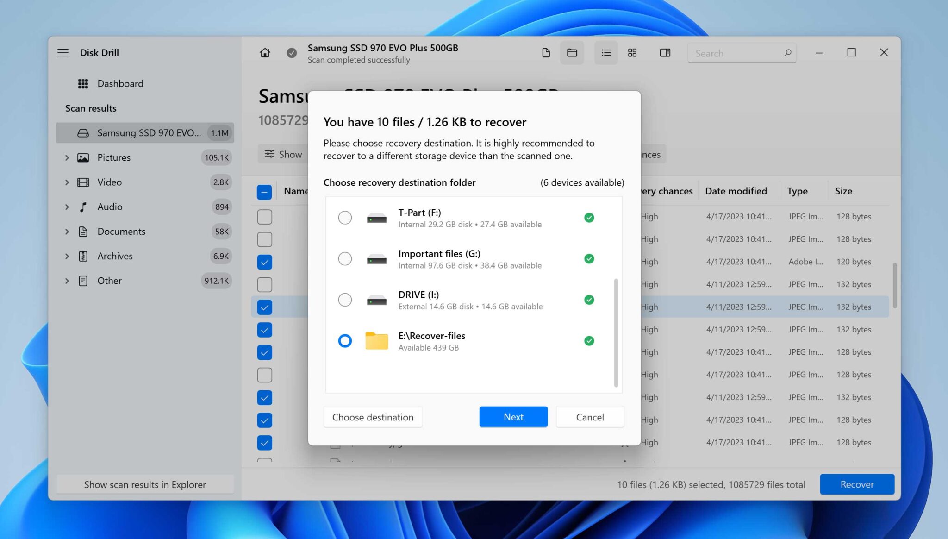
Task: Click the scan completed checkmark icon
Action: click(292, 53)
